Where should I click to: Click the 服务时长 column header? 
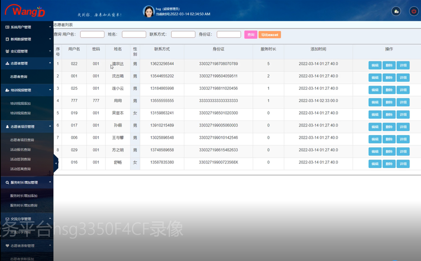coord(268,49)
